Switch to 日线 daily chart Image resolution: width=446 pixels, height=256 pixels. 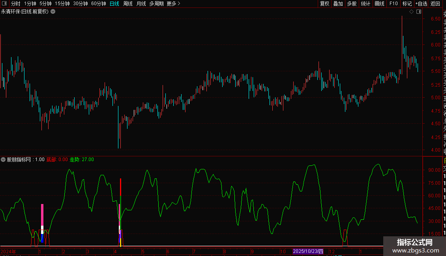[114, 4]
